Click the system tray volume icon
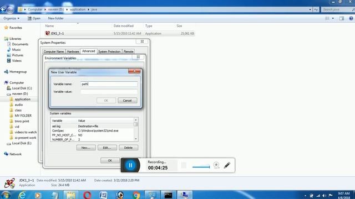The width and height of the screenshot is (355, 199). (324, 196)
